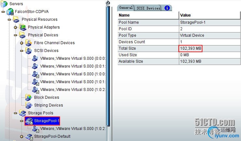Image resolution: width=241 pixels, height=141 pixels.
Task: Click the FalconStor-CDPVA server globe icon
Action: (10, 12)
